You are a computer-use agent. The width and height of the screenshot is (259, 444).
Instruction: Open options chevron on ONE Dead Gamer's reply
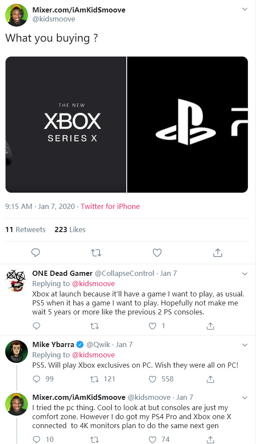coord(245,274)
